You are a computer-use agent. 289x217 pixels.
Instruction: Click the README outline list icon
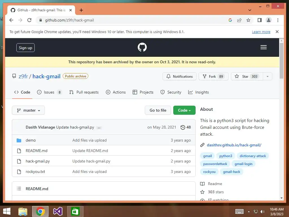[19, 188]
